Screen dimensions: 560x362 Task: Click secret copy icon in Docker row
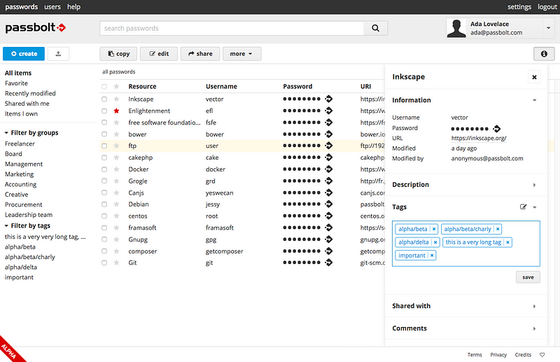(x=329, y=169)
